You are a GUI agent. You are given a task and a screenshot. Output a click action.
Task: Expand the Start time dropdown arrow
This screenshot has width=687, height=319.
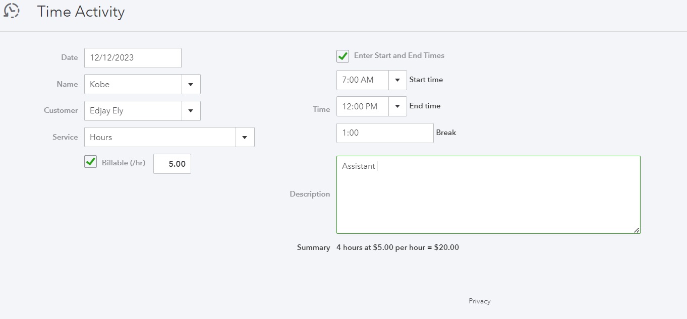click(397, 80)
